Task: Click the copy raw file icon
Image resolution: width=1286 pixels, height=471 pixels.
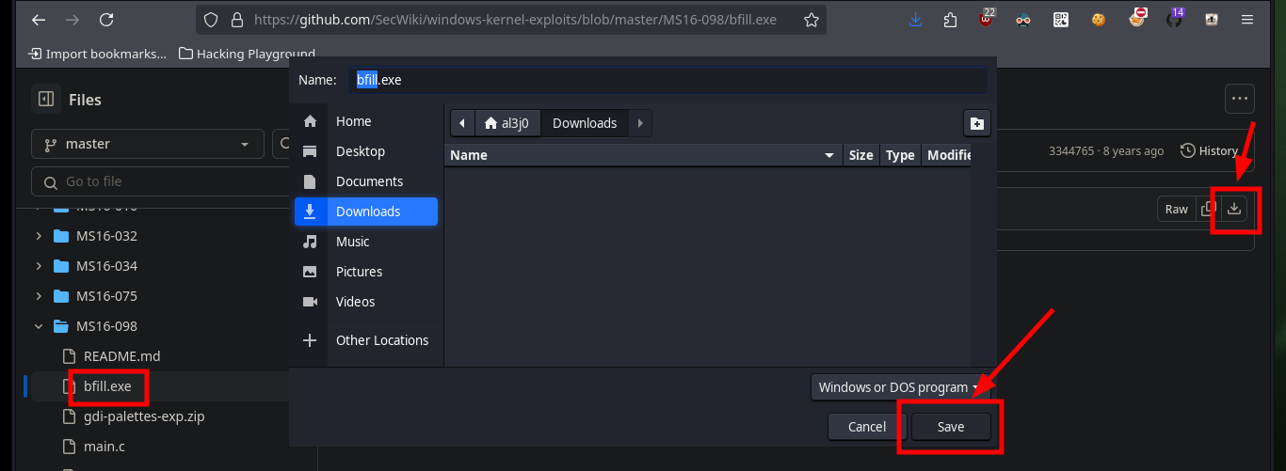Action: coord(1209,209)
